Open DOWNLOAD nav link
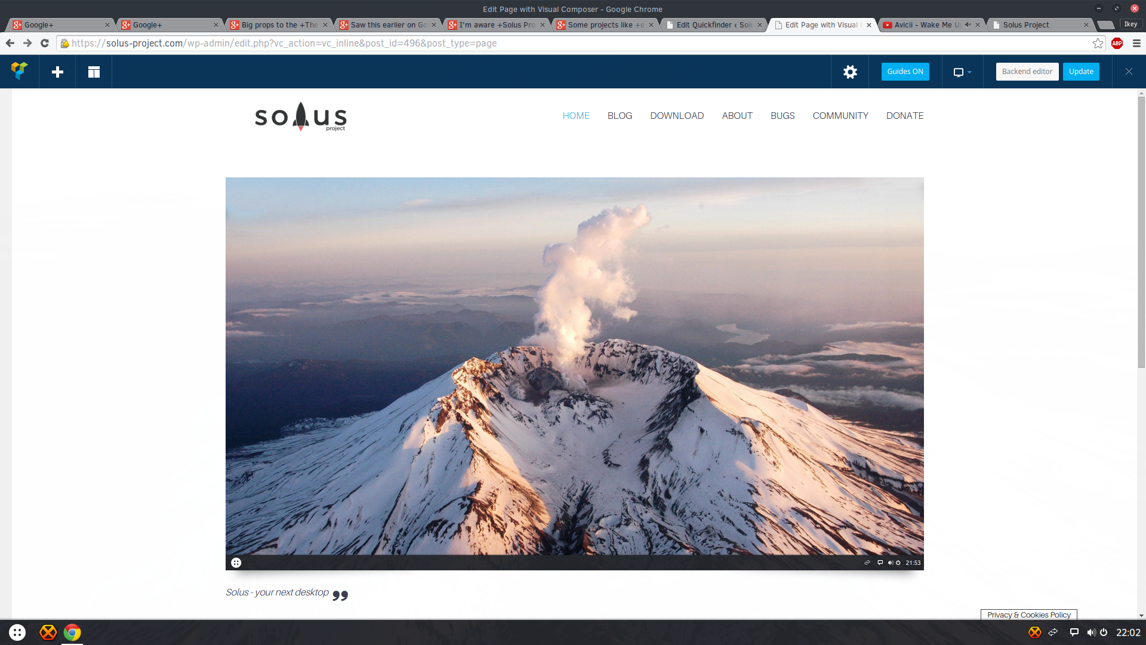 coord(677,116)
